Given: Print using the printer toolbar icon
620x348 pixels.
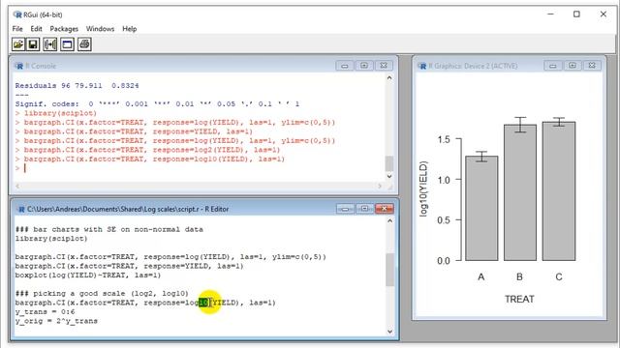Looking at the screenshot, I should 84,44.
